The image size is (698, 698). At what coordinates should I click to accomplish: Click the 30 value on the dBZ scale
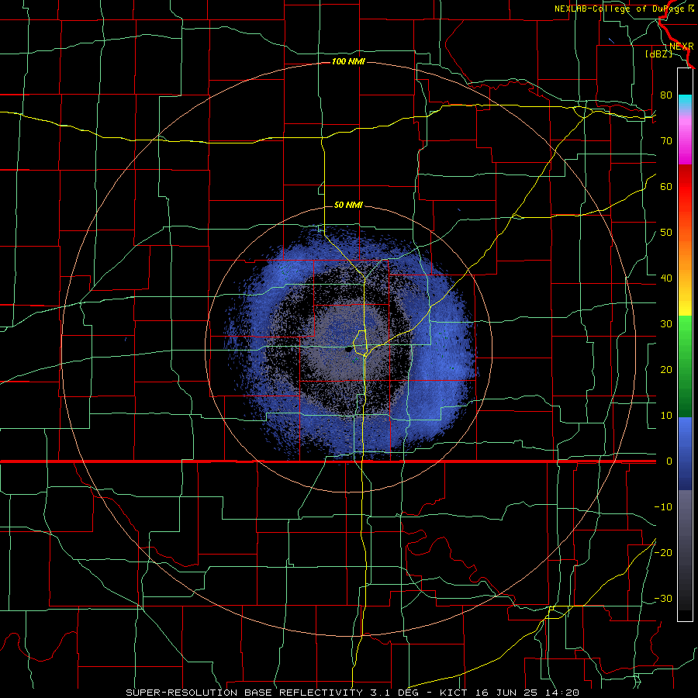666,324
